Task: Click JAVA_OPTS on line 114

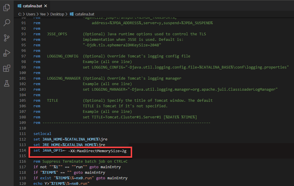Action: (x=52, y=150)
